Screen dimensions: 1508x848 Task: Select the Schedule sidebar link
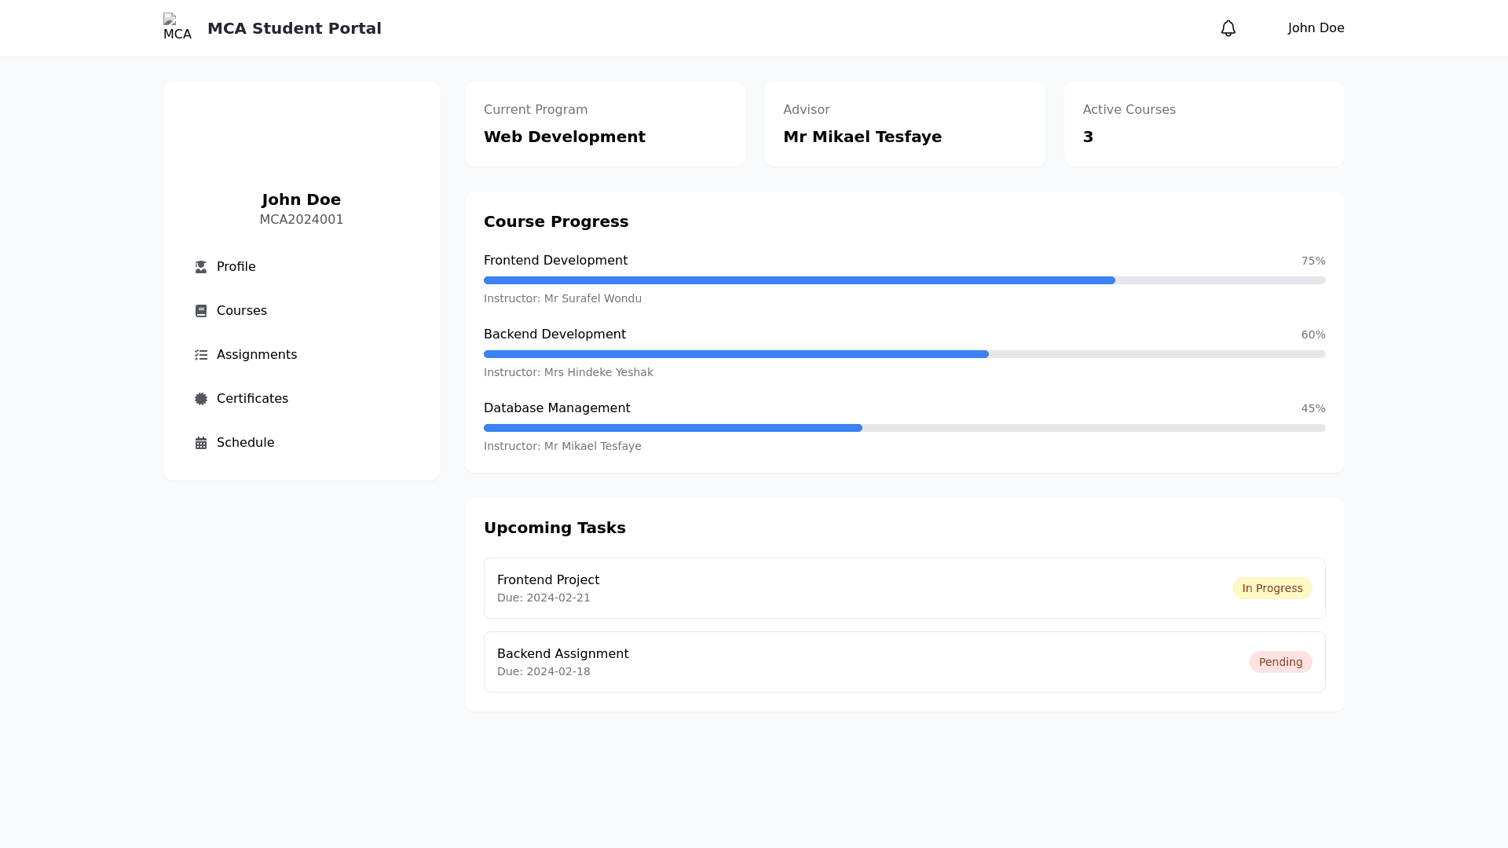(245, 443)
